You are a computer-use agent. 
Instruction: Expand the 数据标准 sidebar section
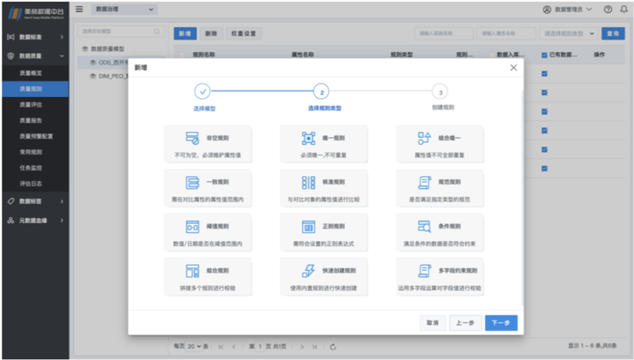point(35,37)
